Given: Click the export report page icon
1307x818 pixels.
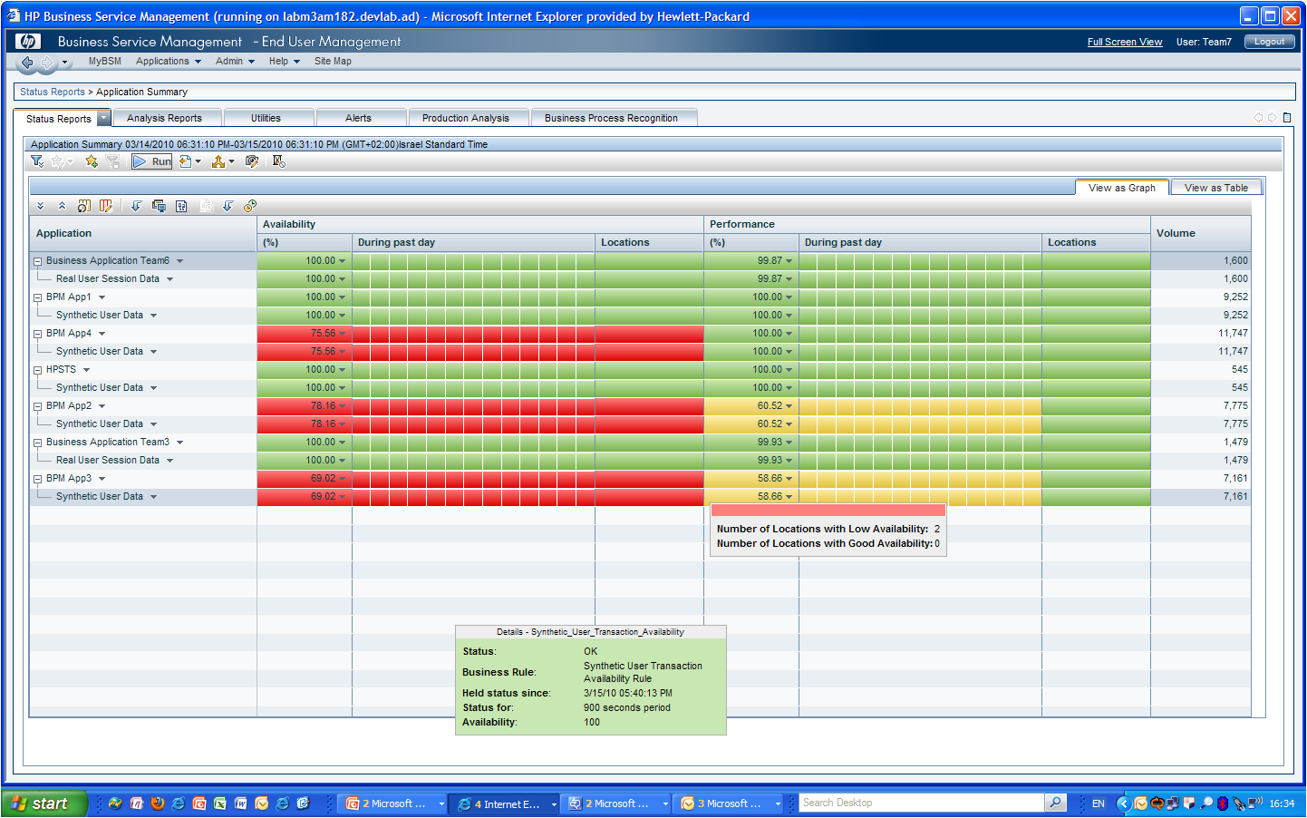Looking at the screenshot, I should tap(185, 161).
